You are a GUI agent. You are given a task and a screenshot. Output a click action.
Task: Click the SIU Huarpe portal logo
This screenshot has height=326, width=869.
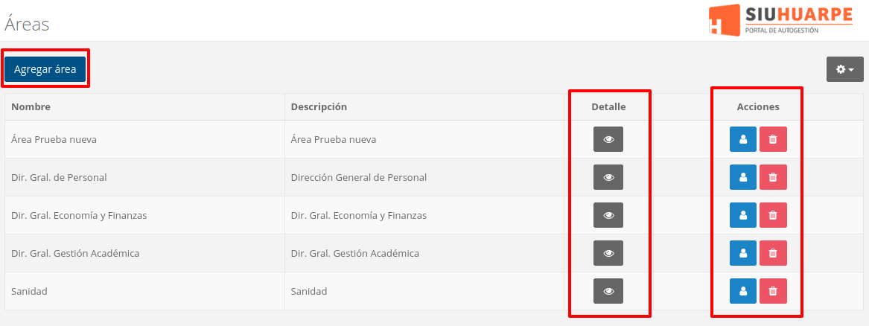tap(780, 20)
